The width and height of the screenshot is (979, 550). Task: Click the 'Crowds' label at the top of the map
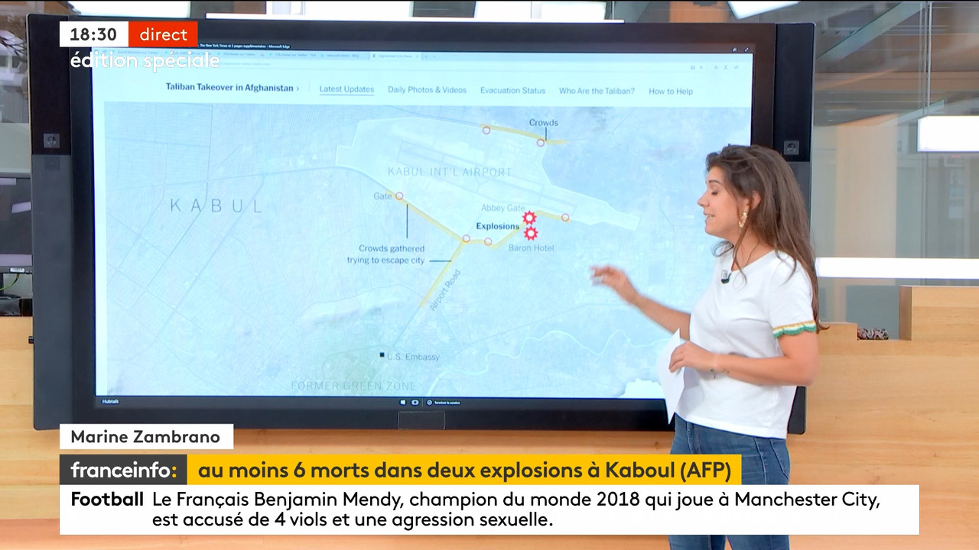(x=544, y=123)
